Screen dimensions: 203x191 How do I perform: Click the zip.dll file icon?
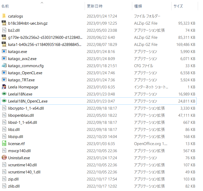pyautogui.click(x=4, y=179)
